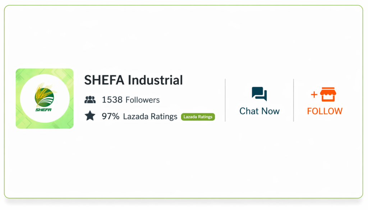Image resolution: width=368 pixels, height=210 pixels.
Task: Click the divider between Chat Now and Follow
Action: click(x=294, y=100)
